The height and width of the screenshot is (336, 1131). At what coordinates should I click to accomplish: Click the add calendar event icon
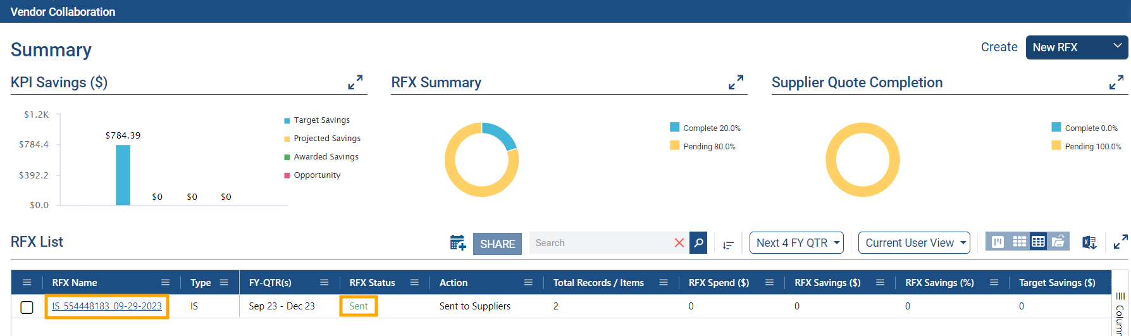[457, 243]
